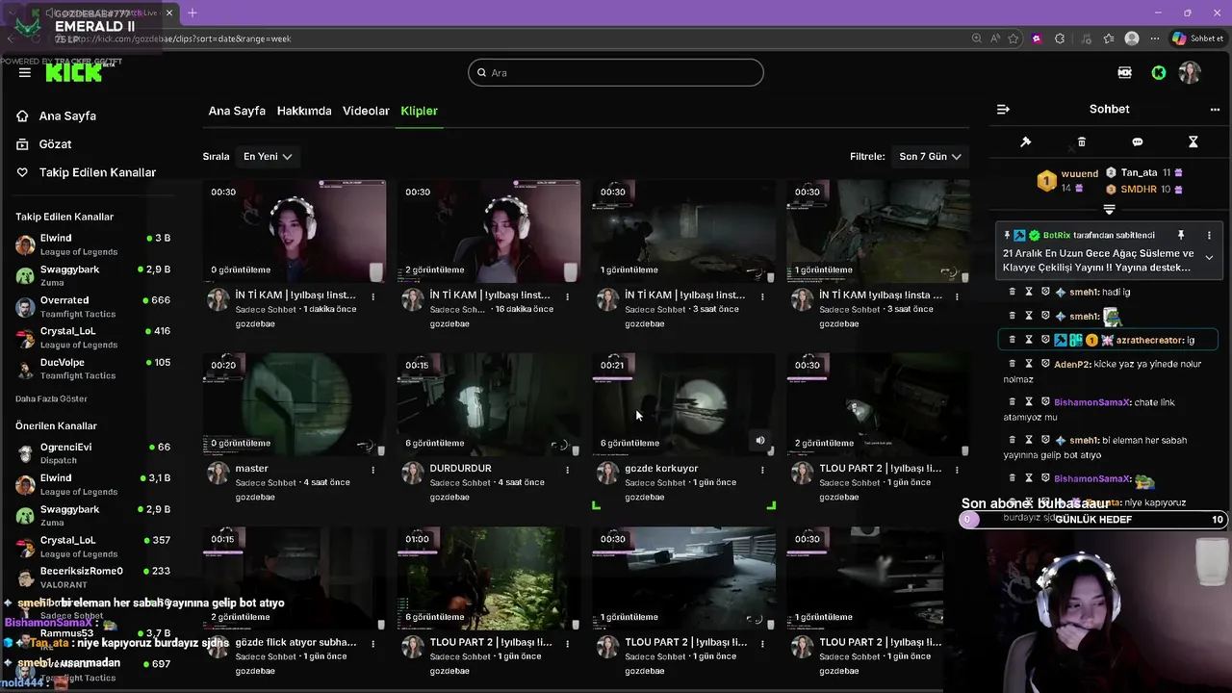The image size is (1232, 693).
Task: Click the hourglass icon in the chat toolbar
Action: click(1193, 141)
